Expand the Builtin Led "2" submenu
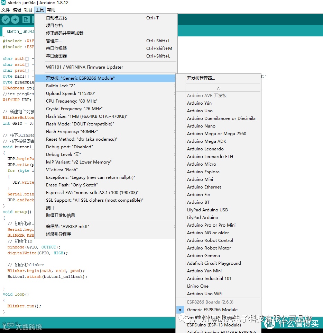The height and width of the screenshot is (333, 323). pos(105,86)
